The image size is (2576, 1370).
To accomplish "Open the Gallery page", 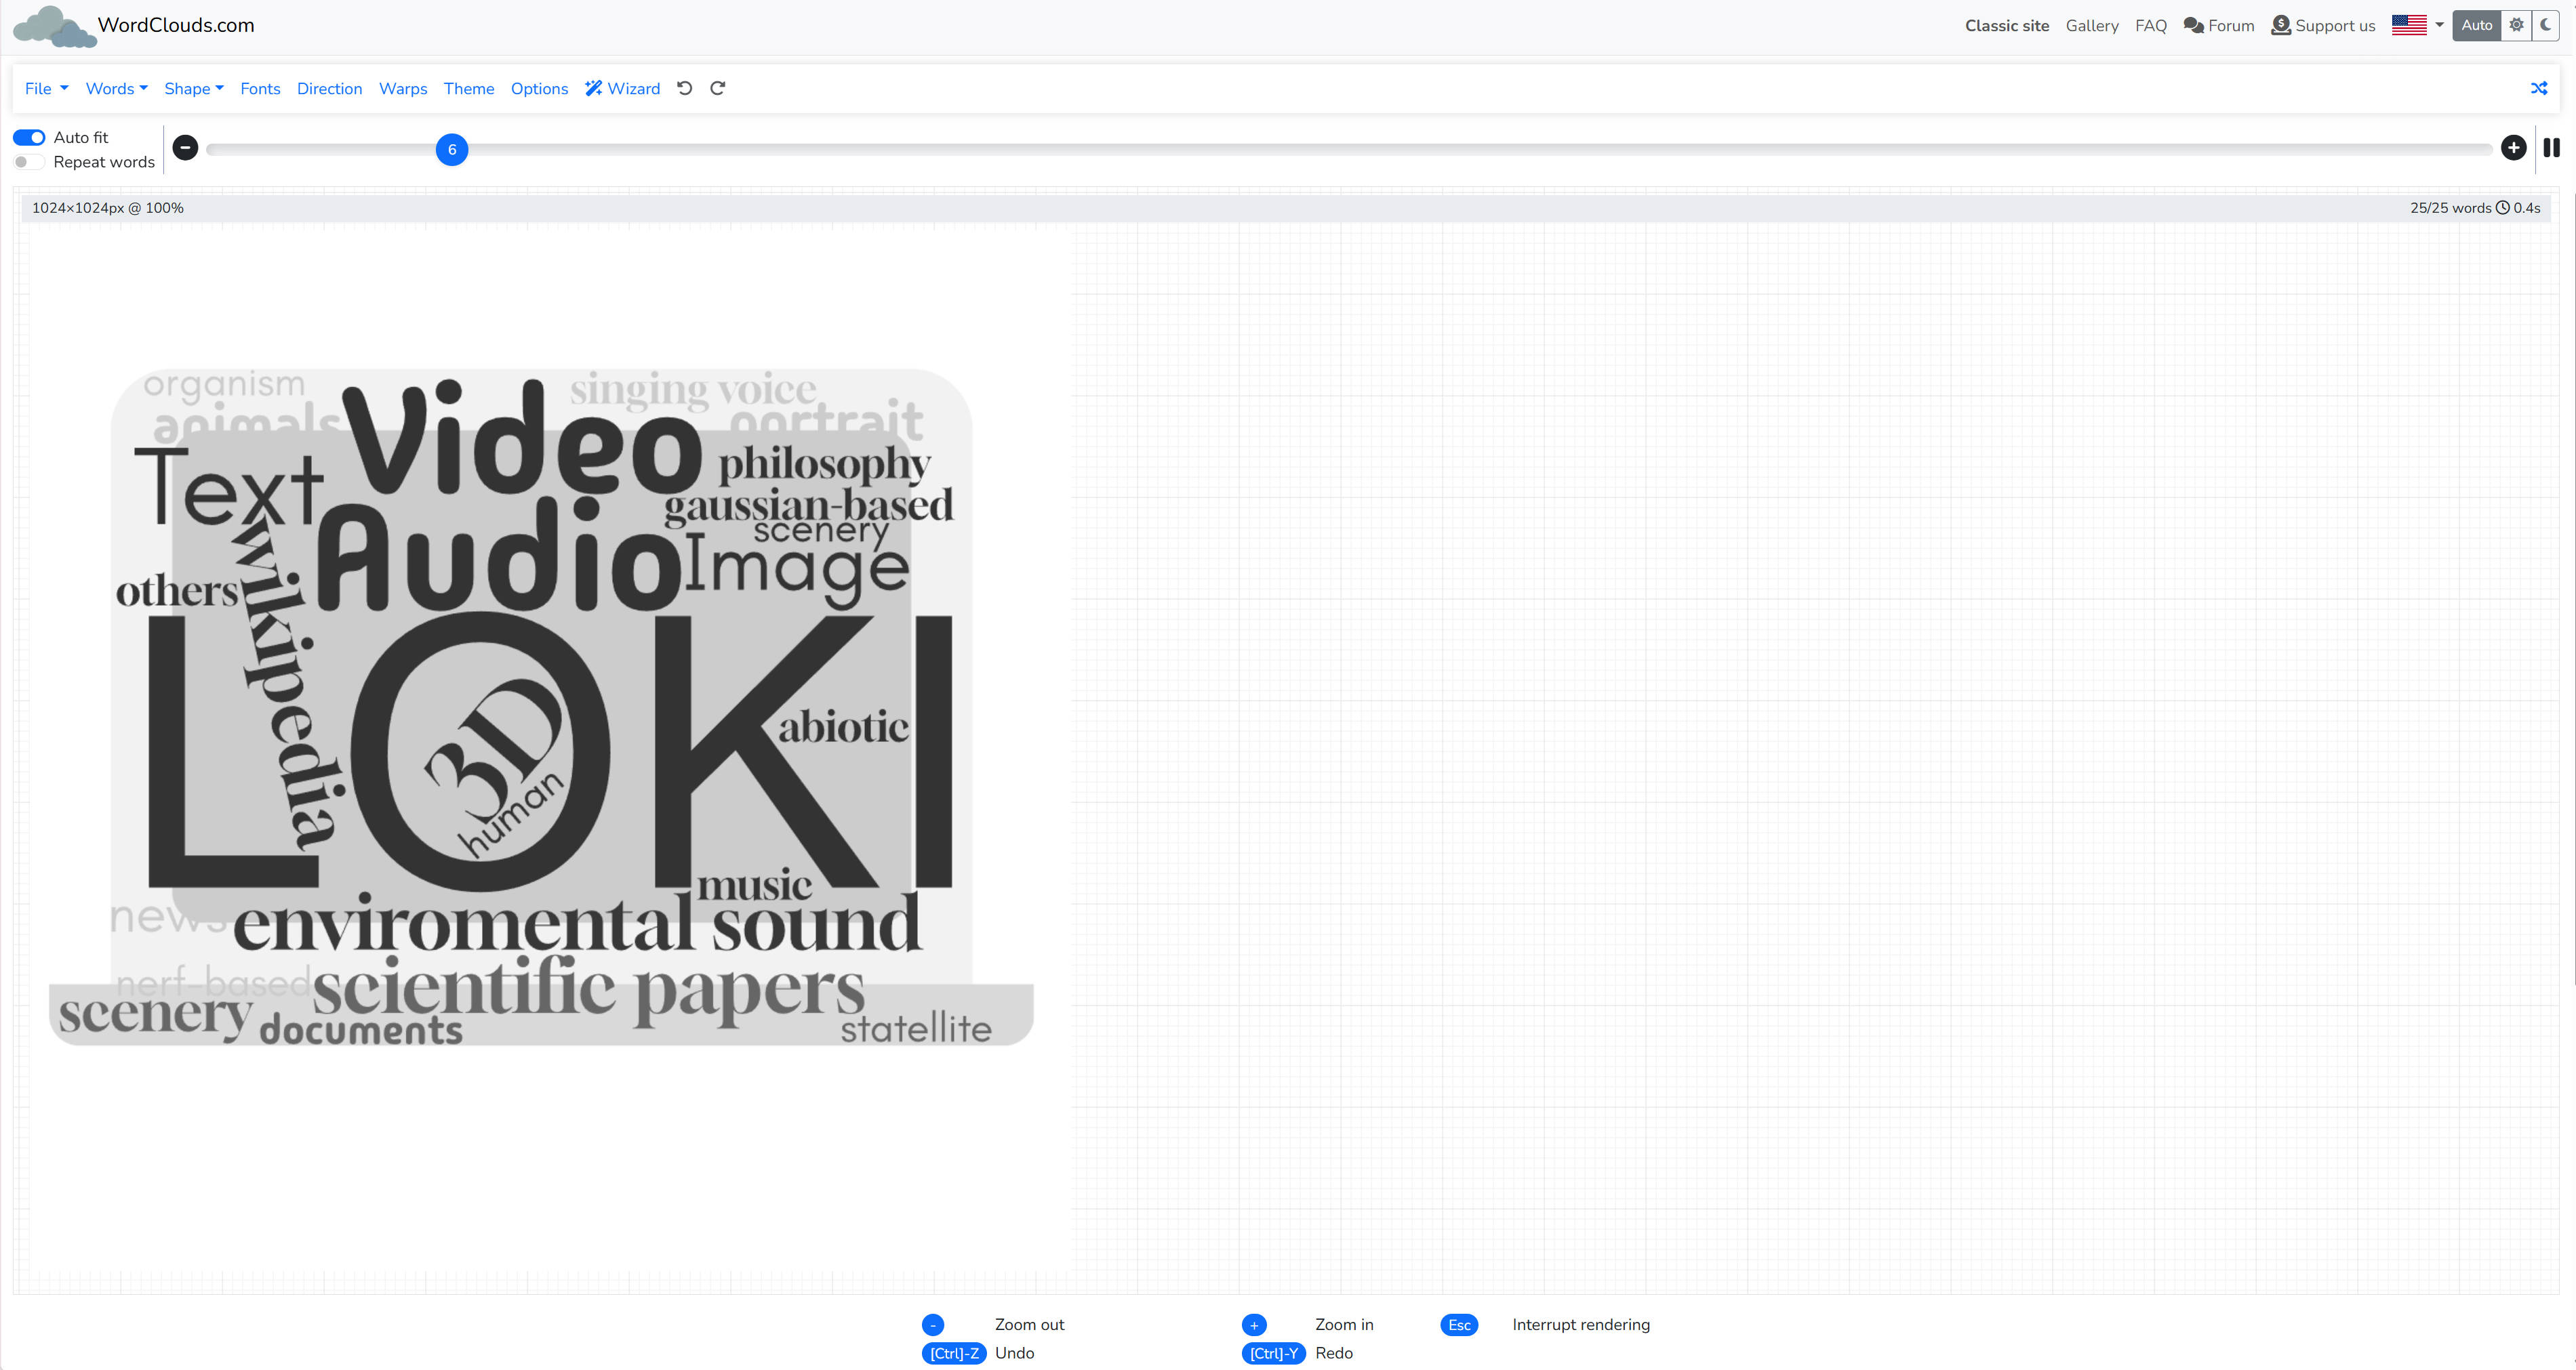I will 2092,25.
